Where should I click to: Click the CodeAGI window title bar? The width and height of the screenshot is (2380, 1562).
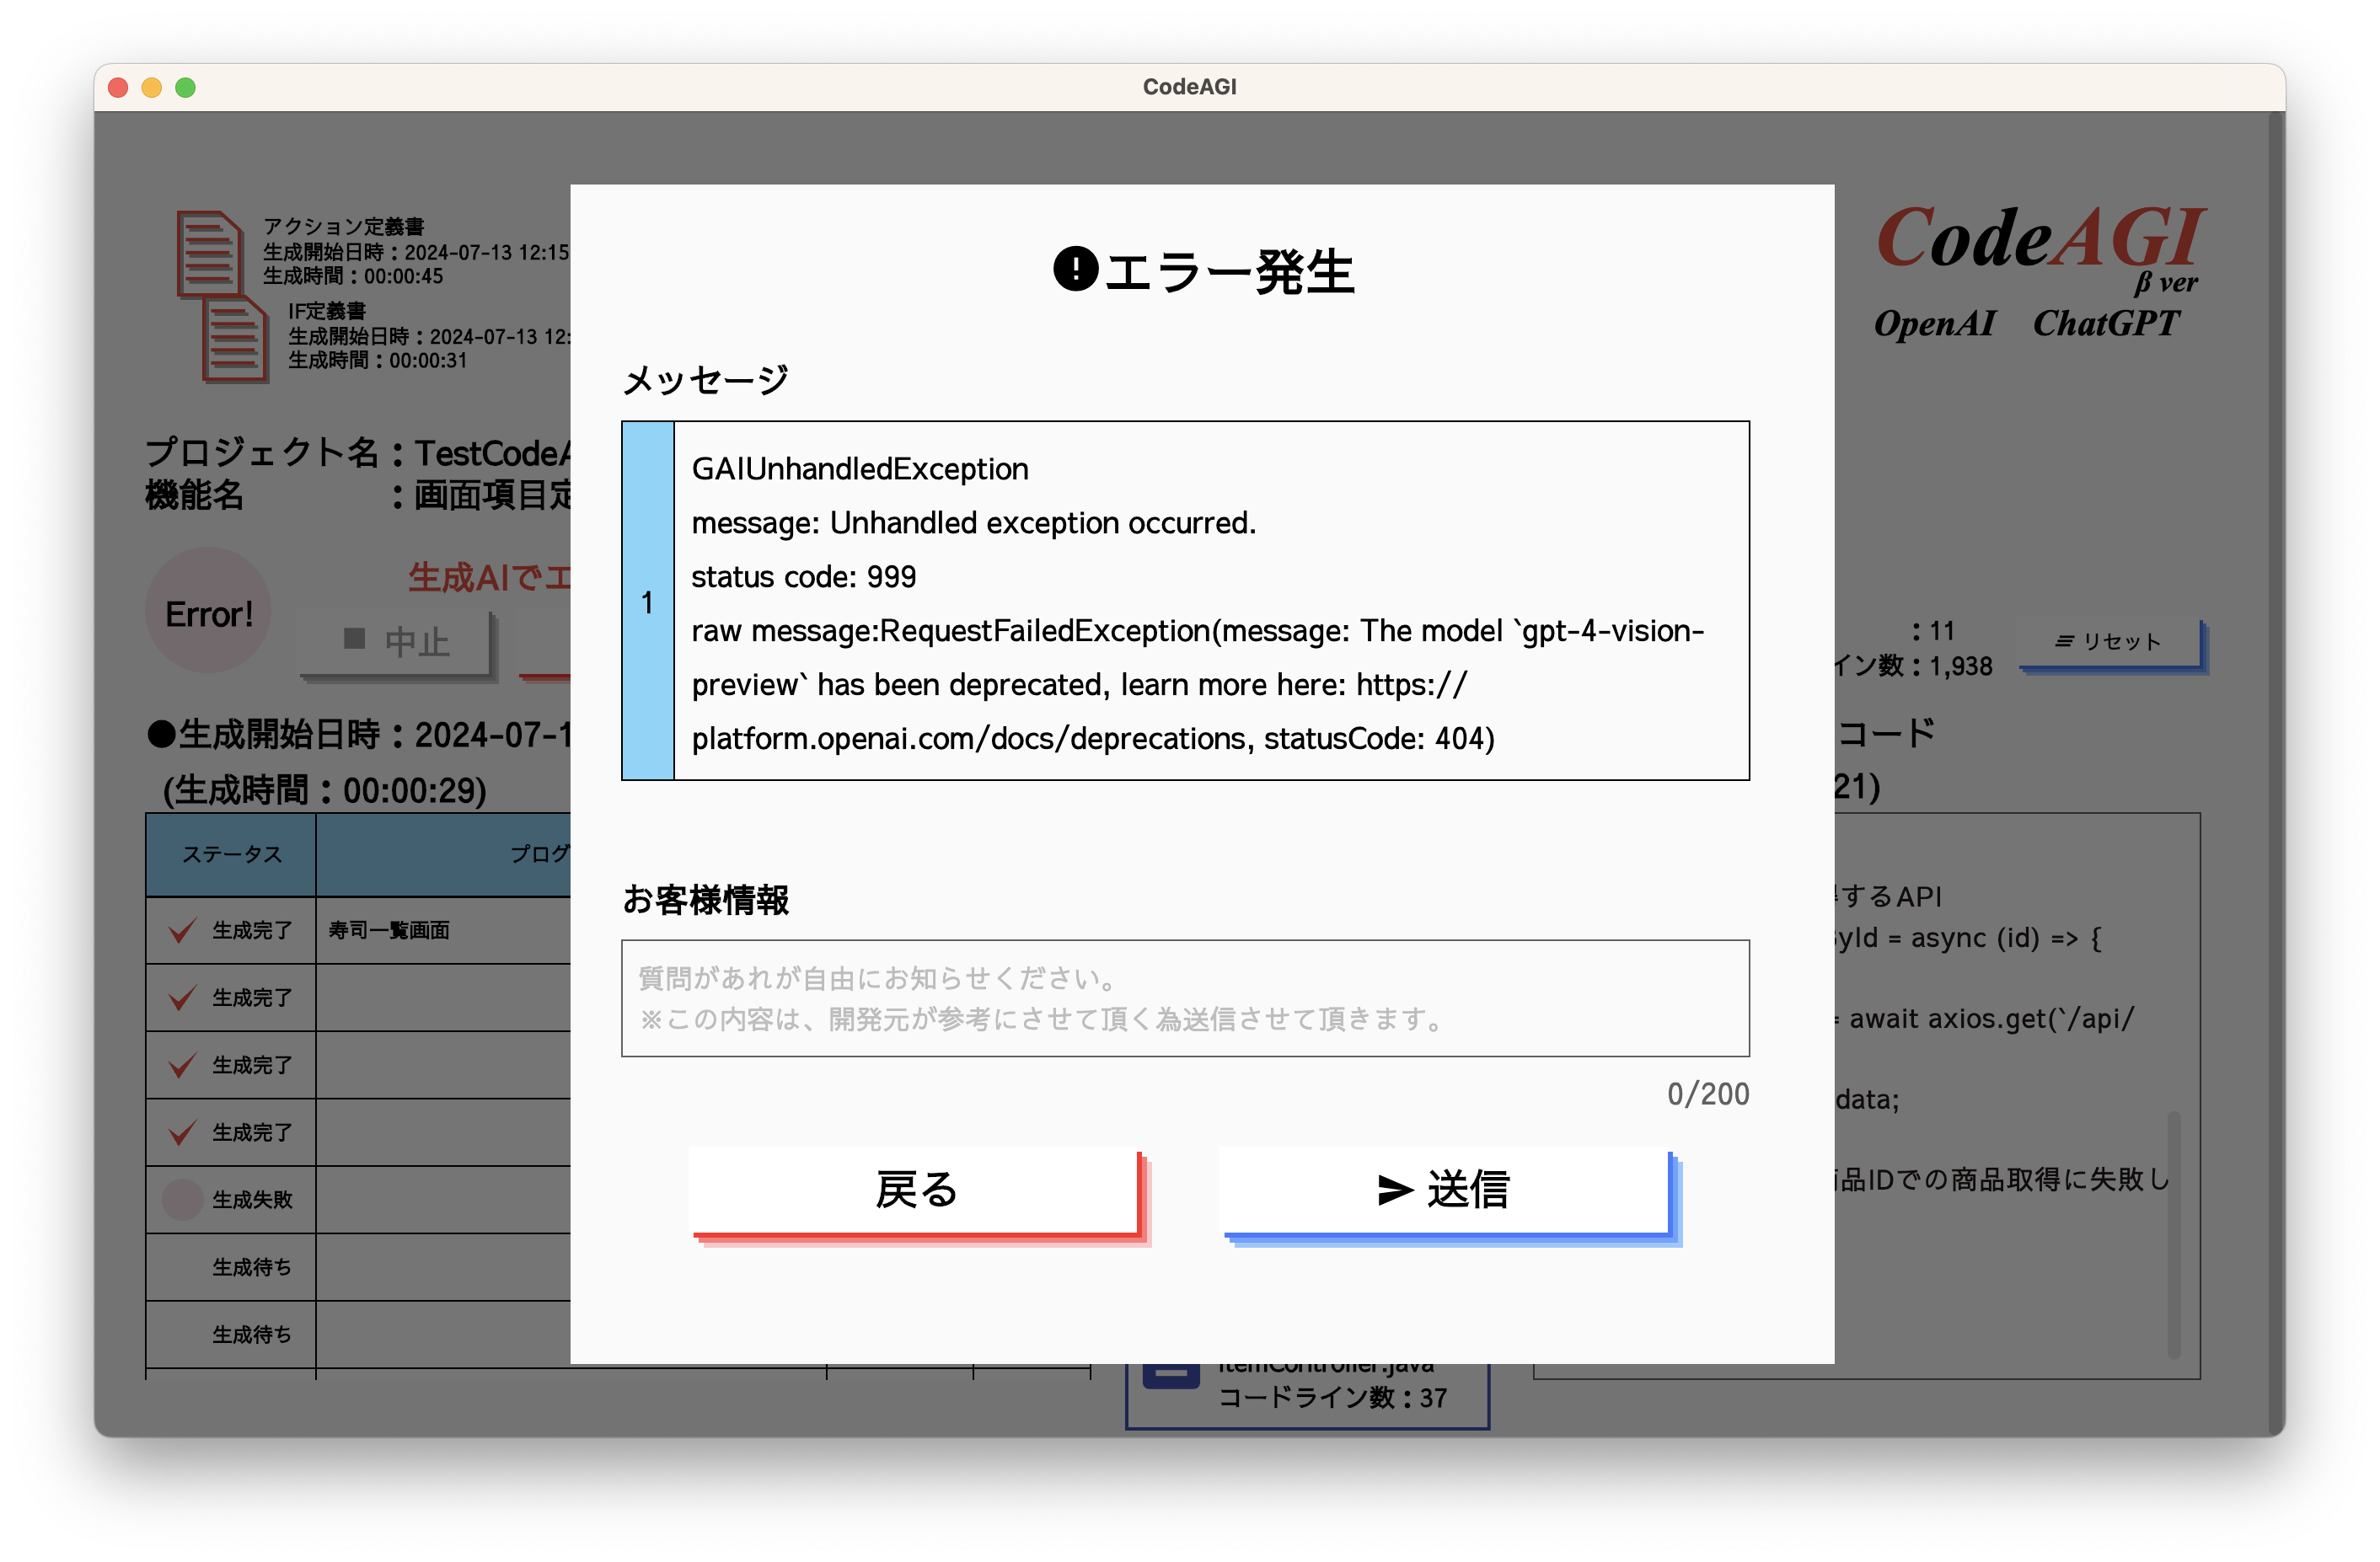1189,86
